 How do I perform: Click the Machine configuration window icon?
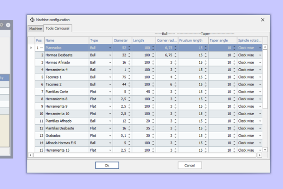pos(32,20)
